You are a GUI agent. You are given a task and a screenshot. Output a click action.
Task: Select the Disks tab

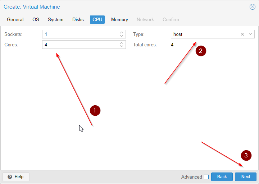pos(78,19)
